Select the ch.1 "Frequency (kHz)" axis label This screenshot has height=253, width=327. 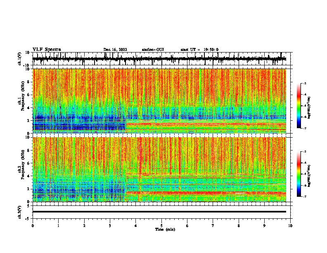[23, 96]
